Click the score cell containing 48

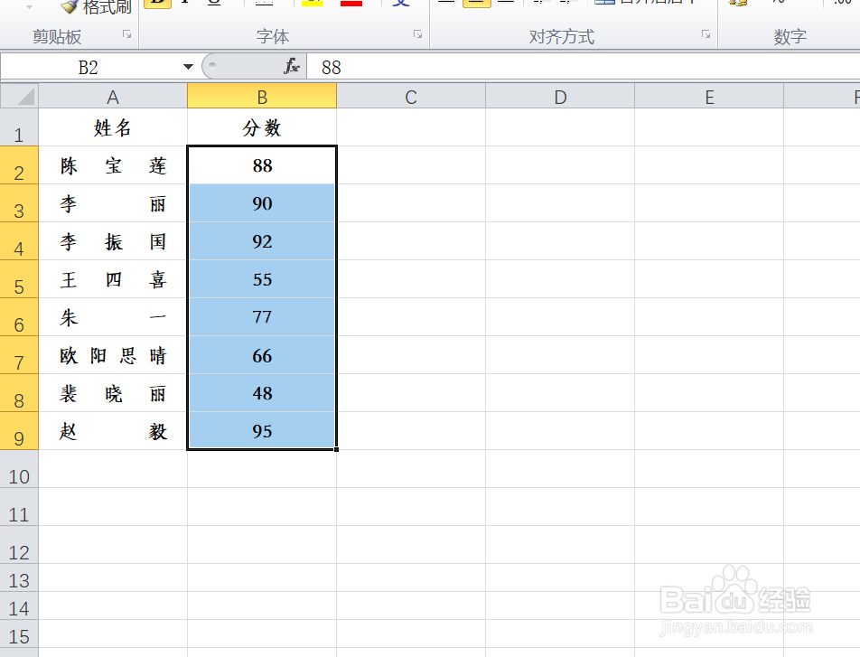[x=262, y=393]
